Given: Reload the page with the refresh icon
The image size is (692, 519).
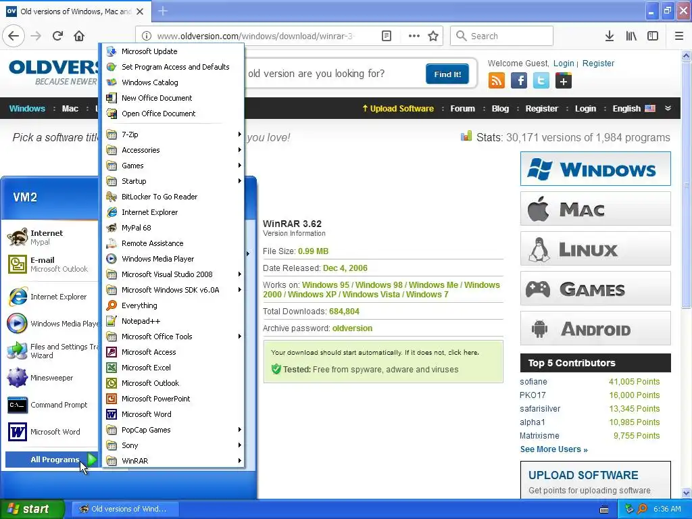Looking at the screenshot, I should tap(57, 36).
